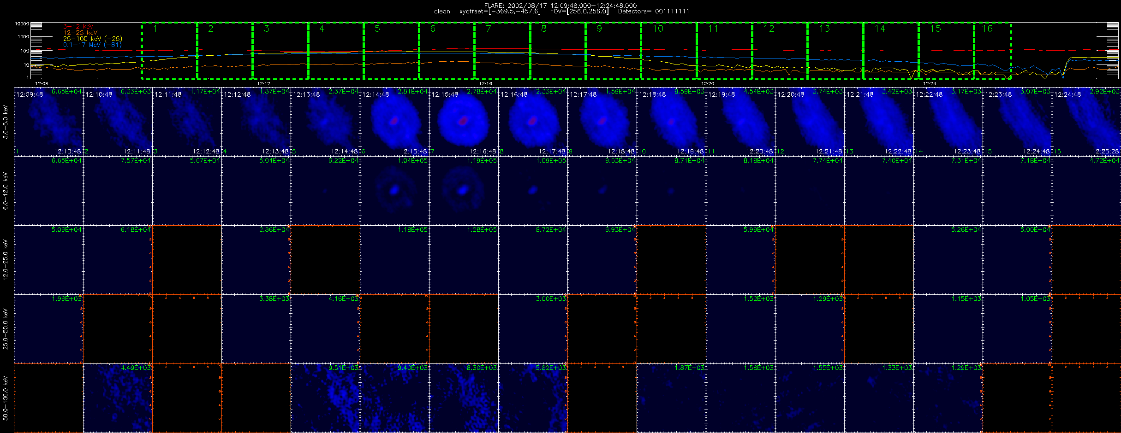Open the 50–100 keV panel with peak 8.30E+03

click(464, 398)
